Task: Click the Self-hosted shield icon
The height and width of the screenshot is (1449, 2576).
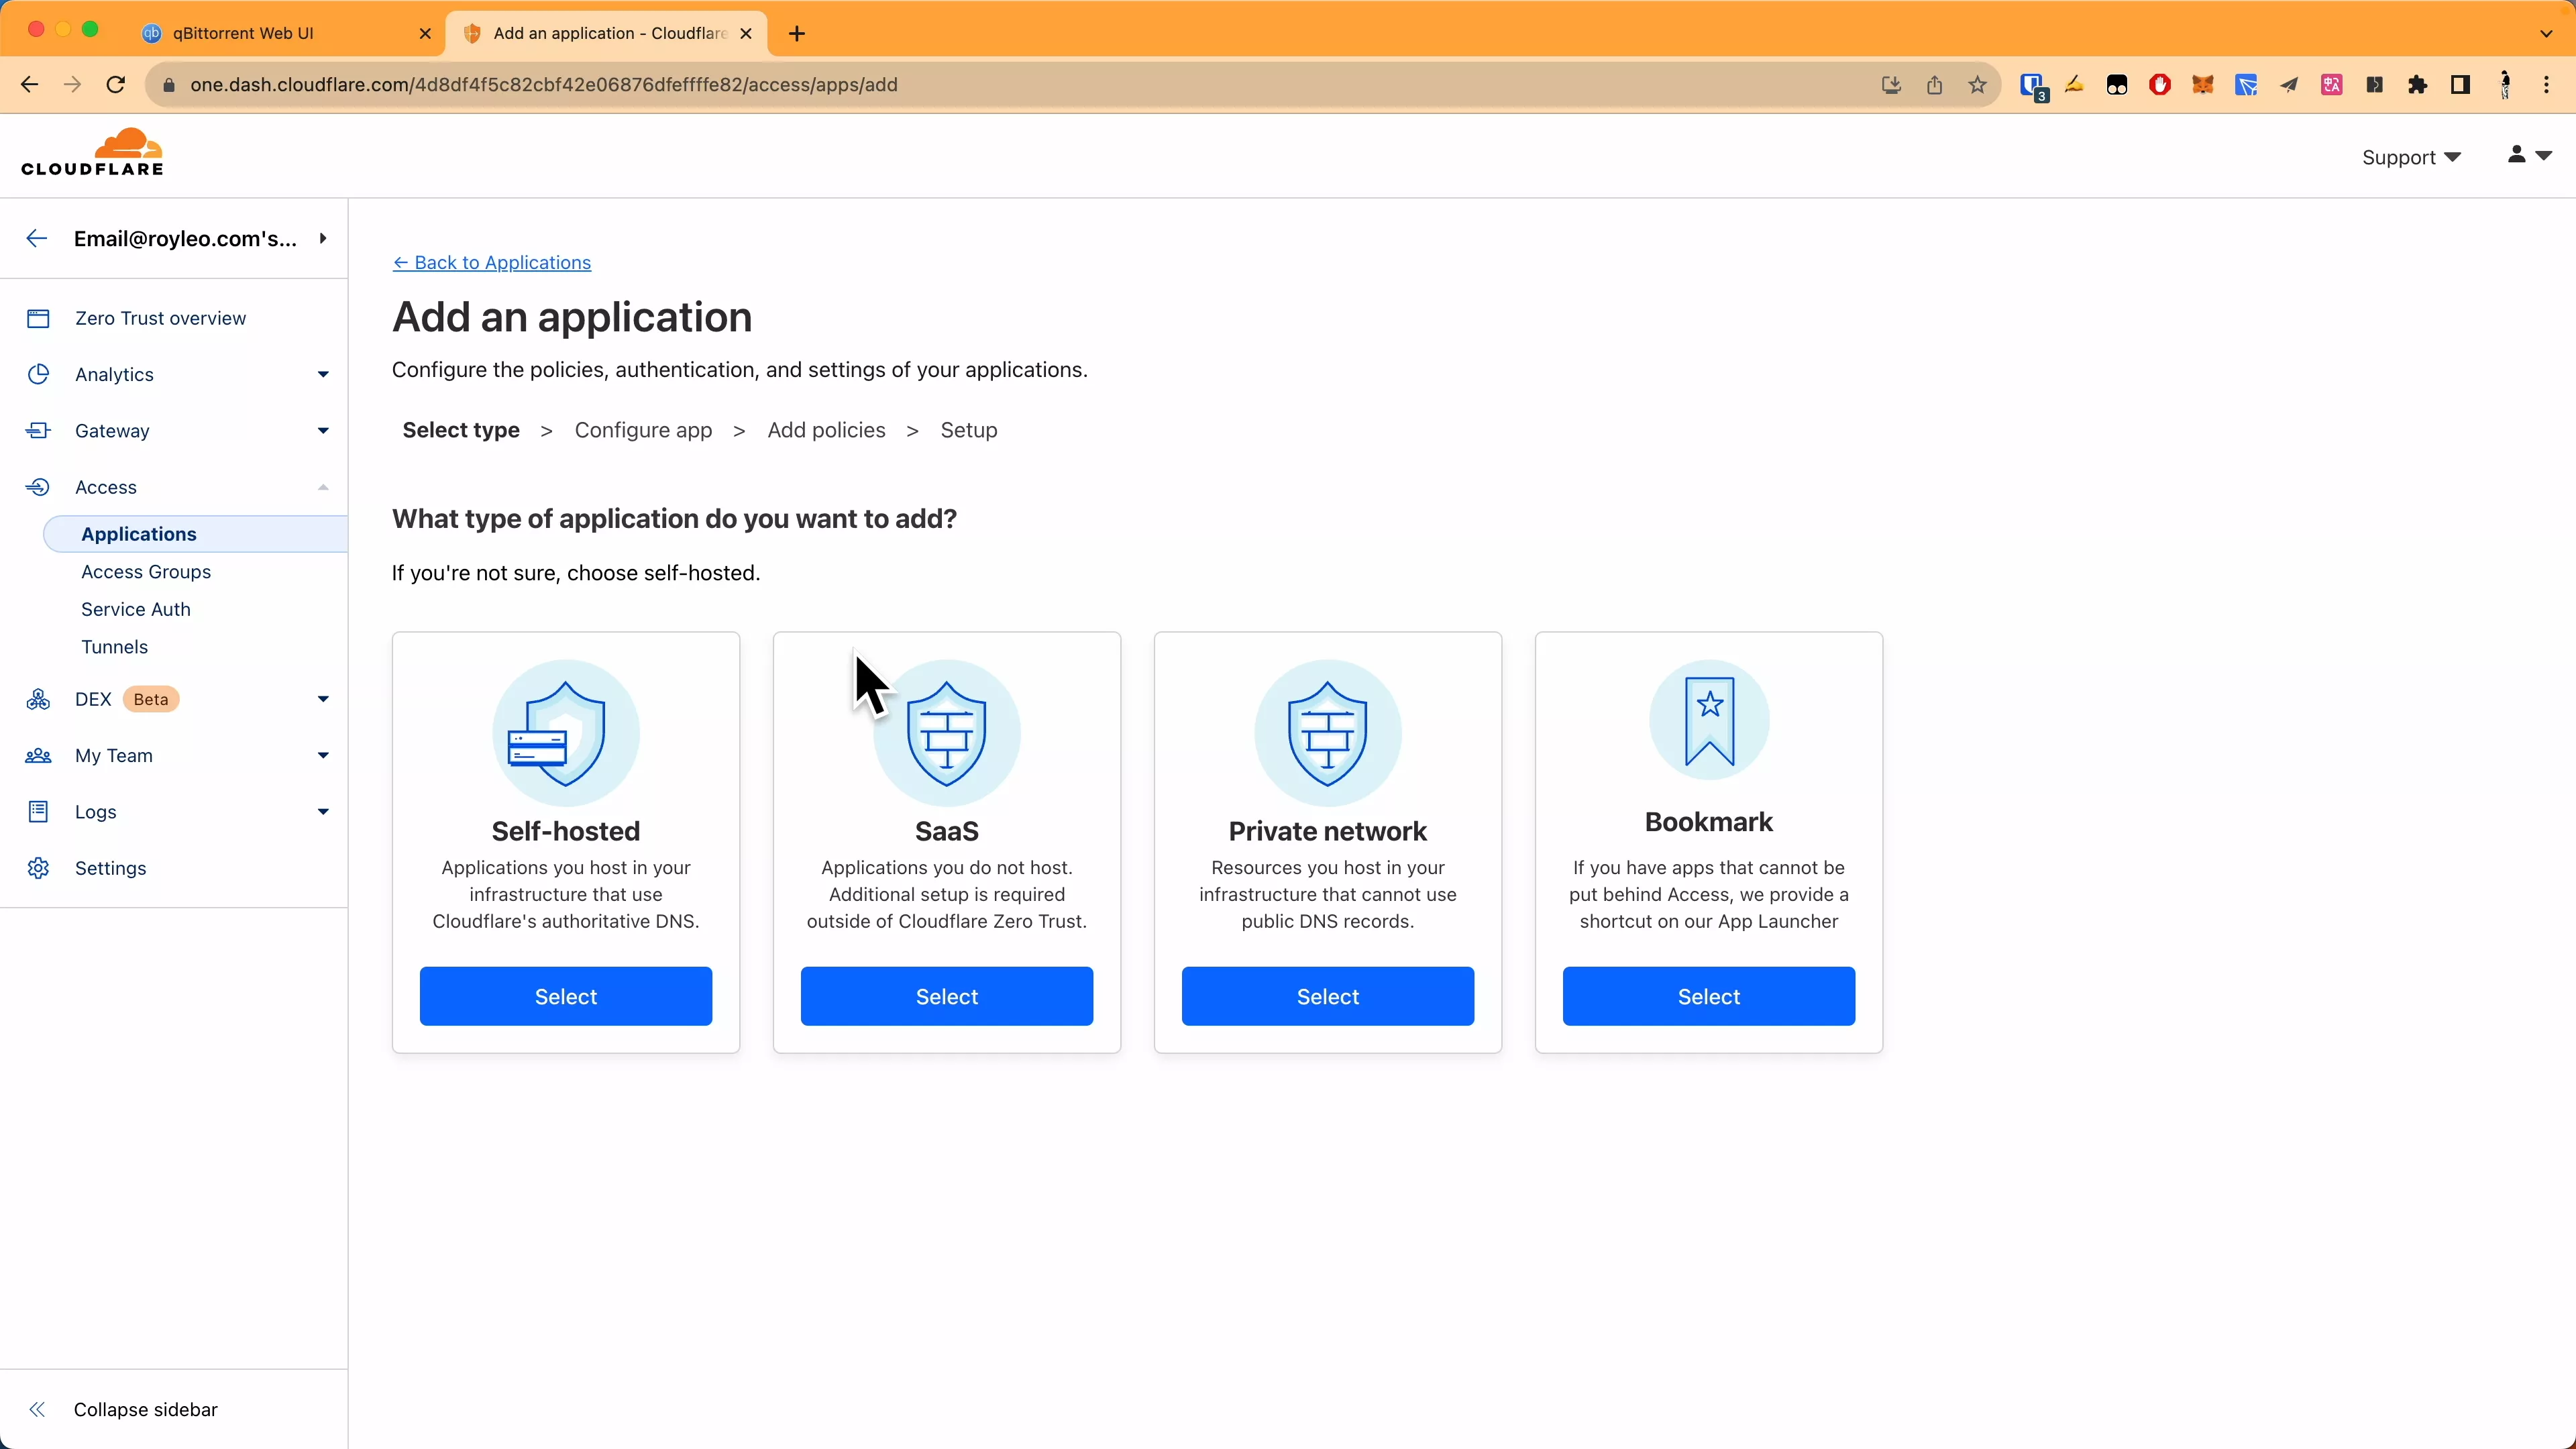Action: coord(565,733)
